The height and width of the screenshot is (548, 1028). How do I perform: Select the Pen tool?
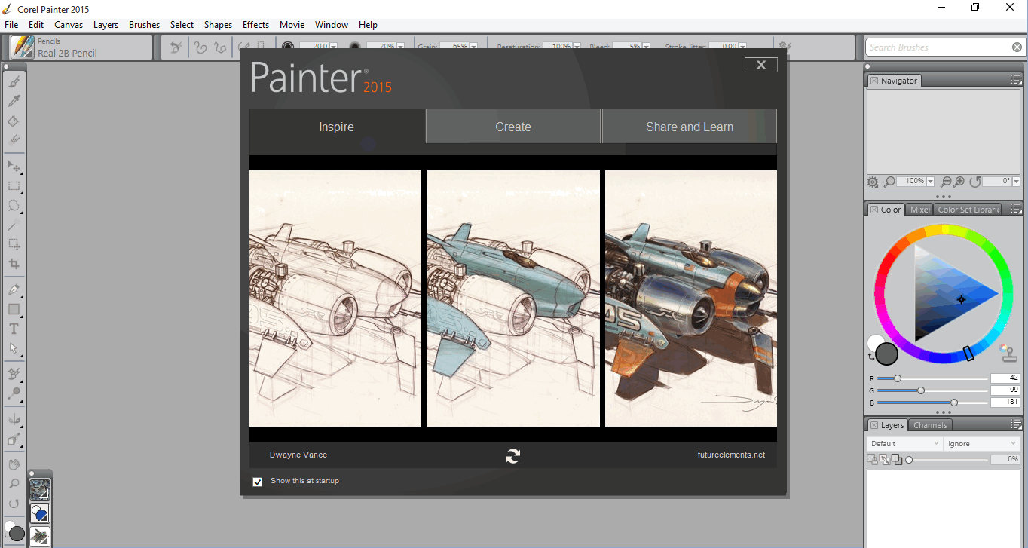[14, 289]
